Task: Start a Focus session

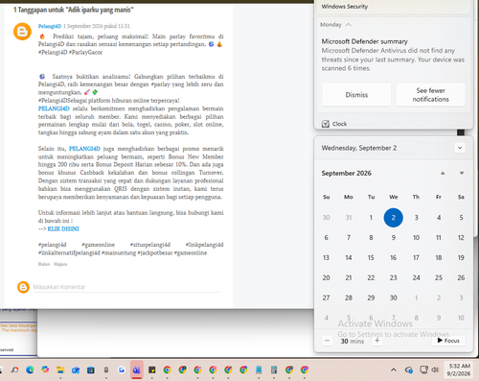Action: 448,341
